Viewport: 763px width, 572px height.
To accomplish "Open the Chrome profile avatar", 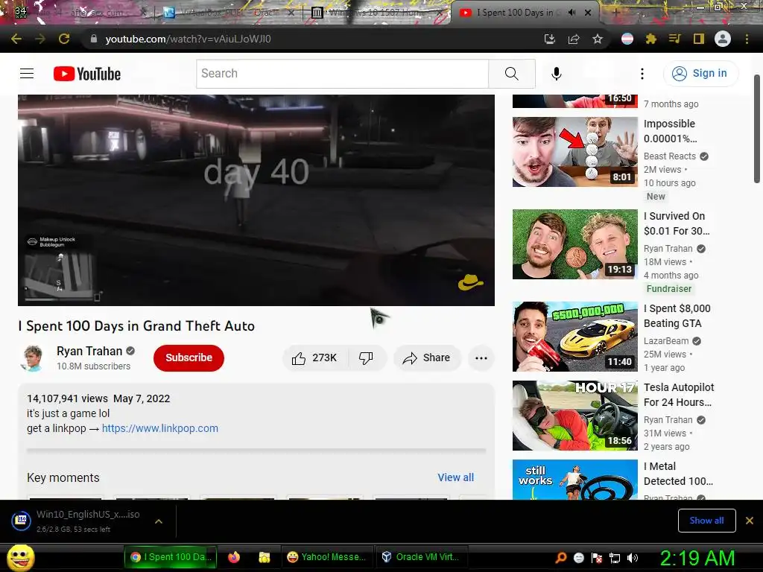I will pyautogui.click(x=723, y=39).
